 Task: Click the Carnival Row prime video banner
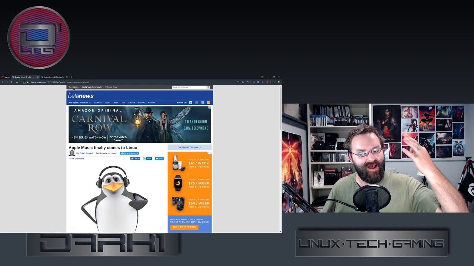(140, 125)
